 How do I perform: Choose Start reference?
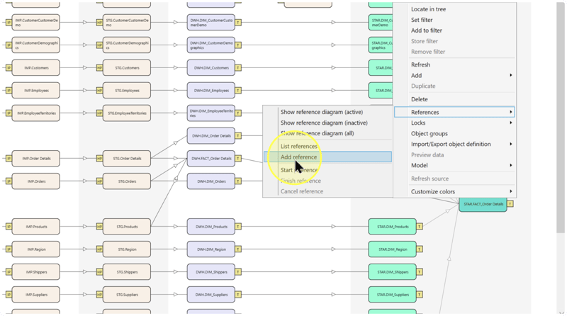tap(299, 170)
